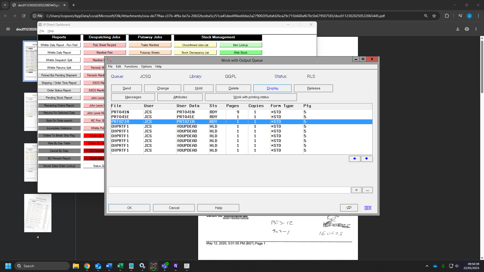Click the scroll down arrow in Output Queue
Viewport: 484px width, 272px height.
(367, 159)
